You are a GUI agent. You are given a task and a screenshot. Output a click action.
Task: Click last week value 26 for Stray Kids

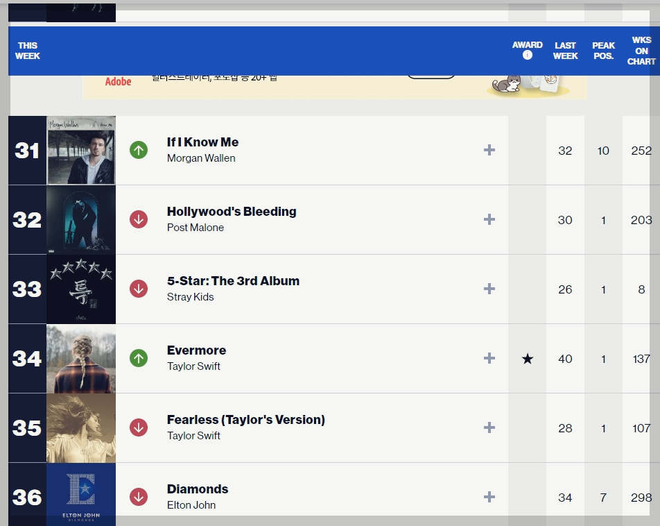coord(565,289)
